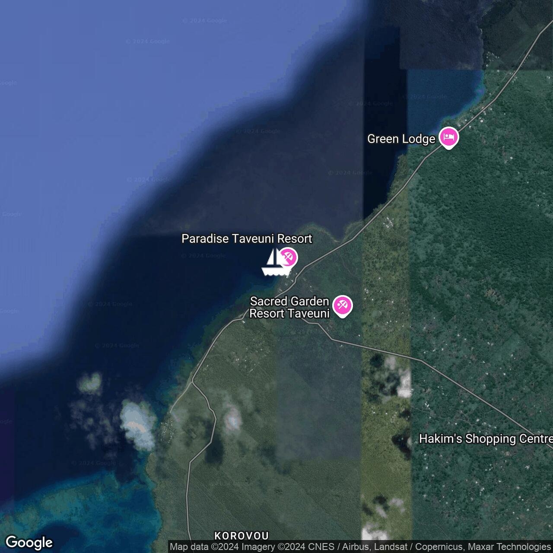Click the road fork north of Korovou

click(192, 382)
